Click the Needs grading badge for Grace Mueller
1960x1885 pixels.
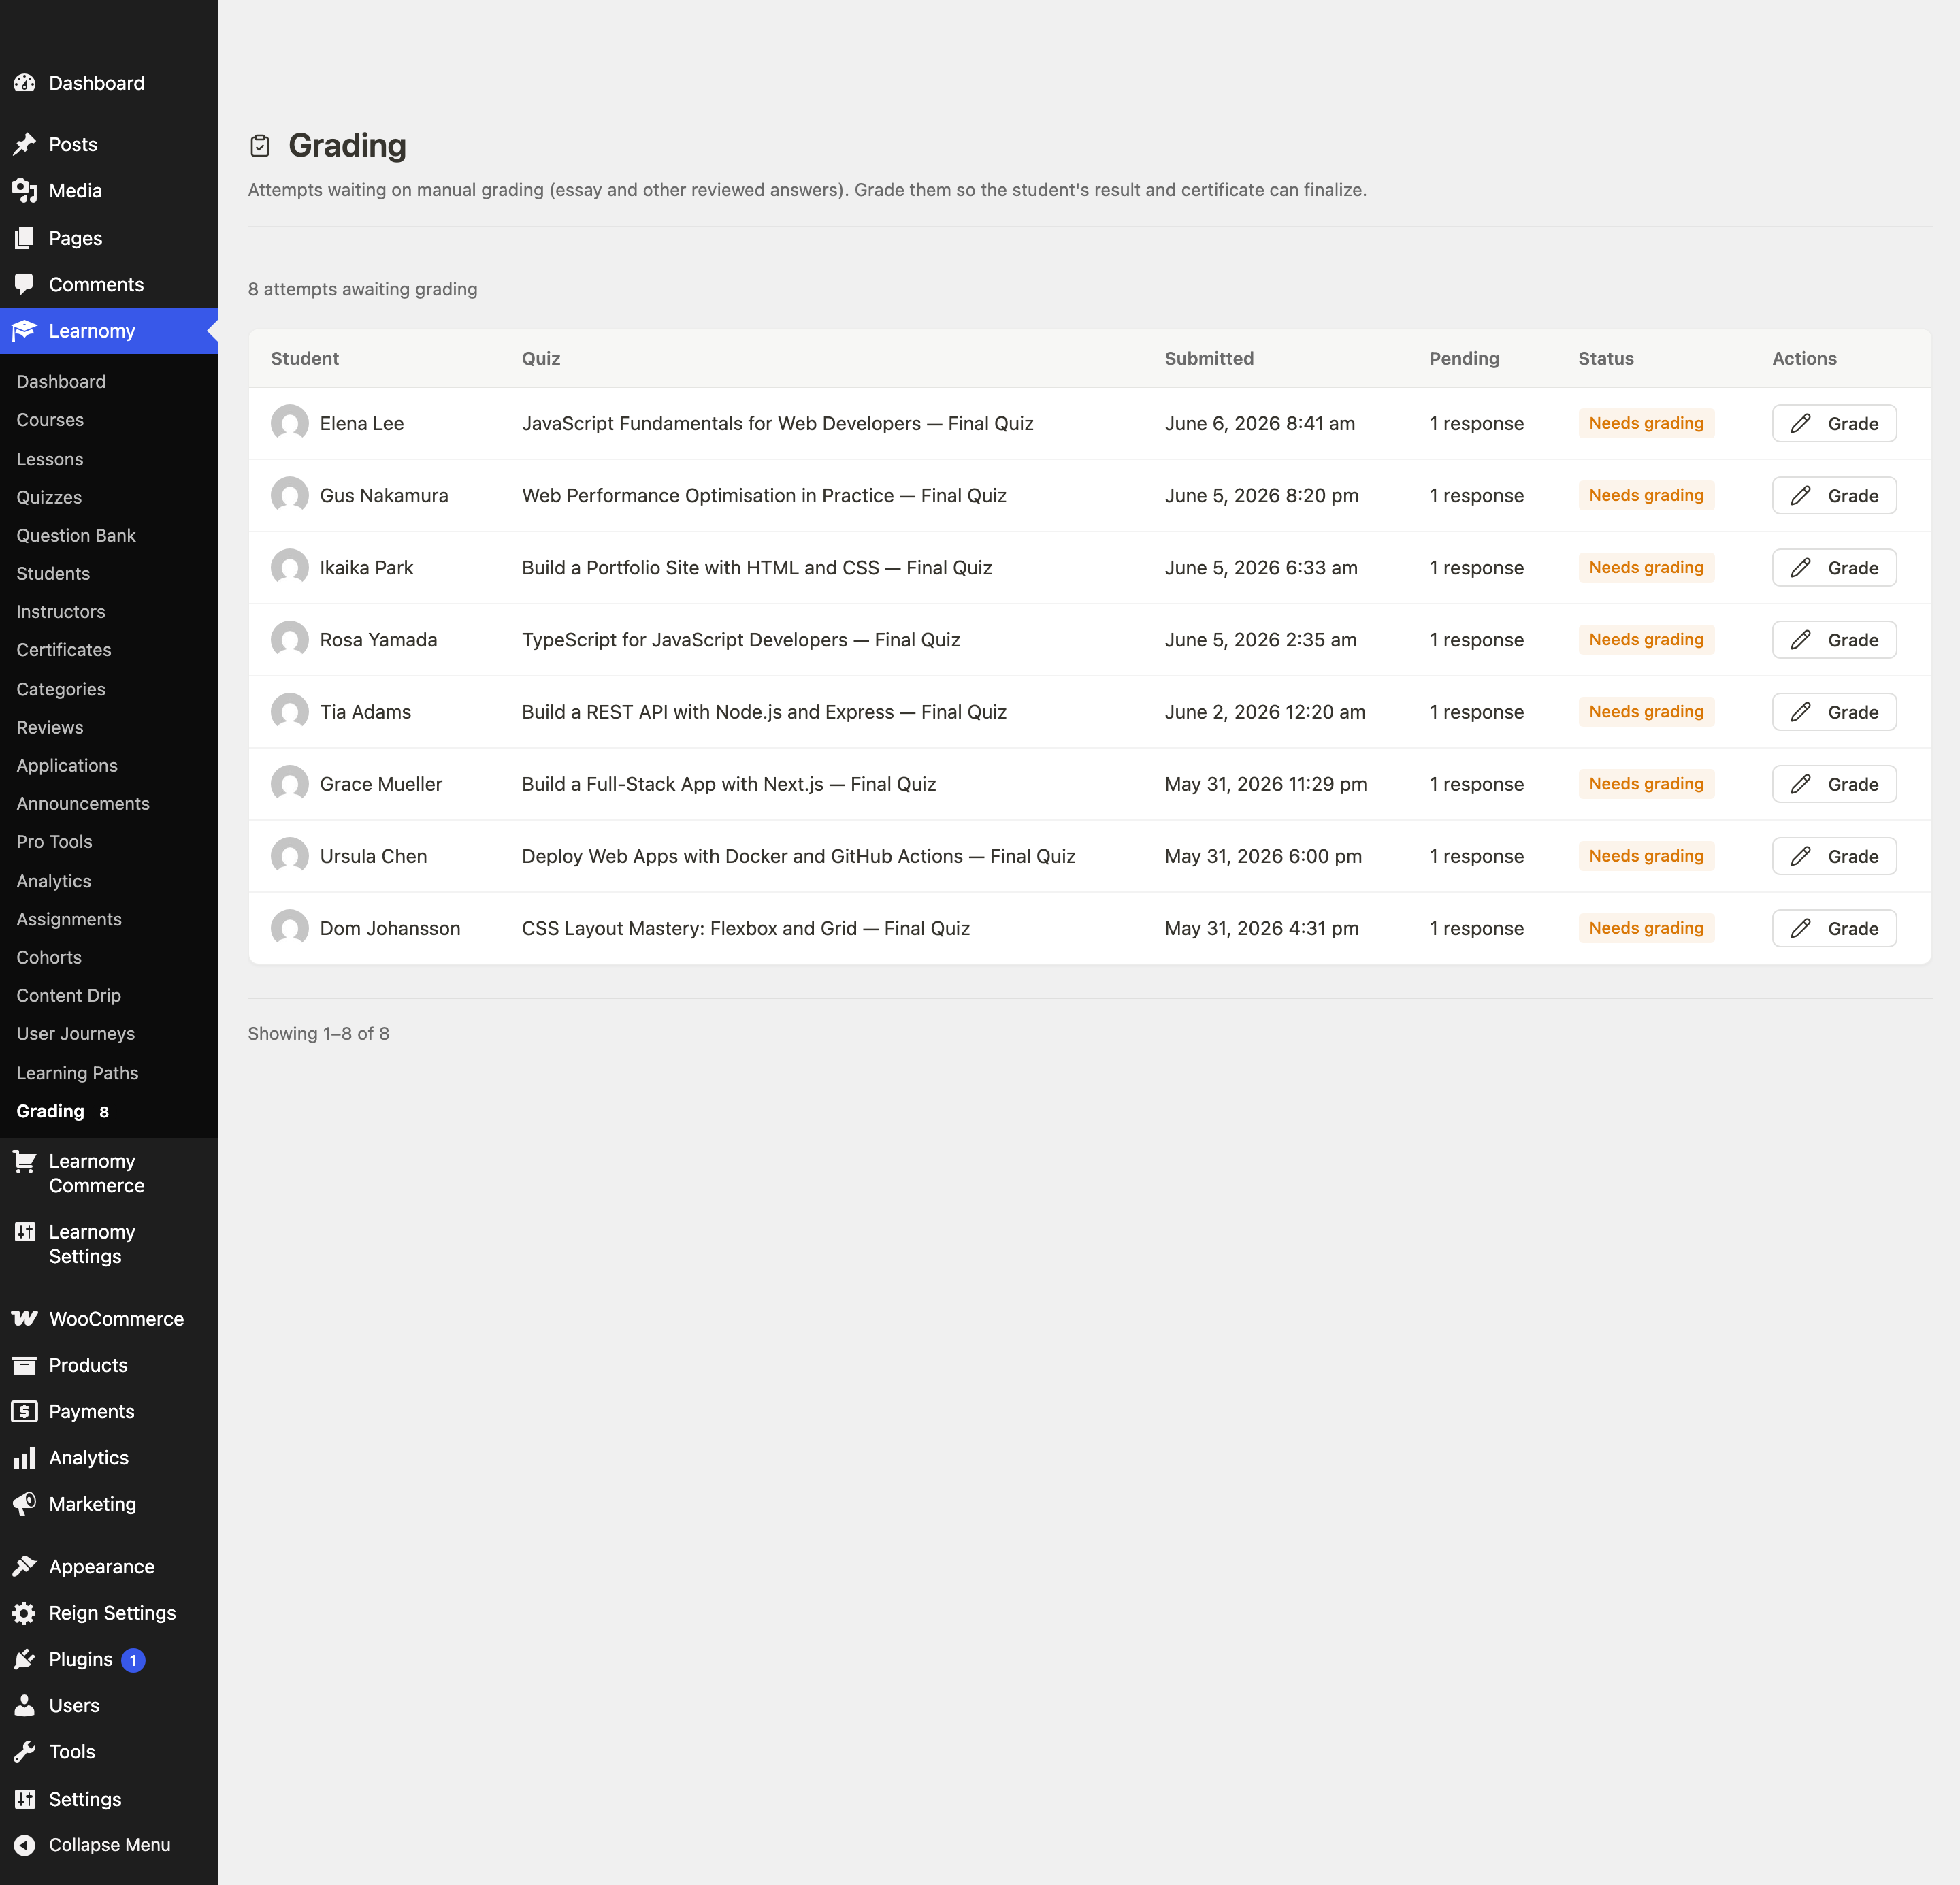point(1646,784)
